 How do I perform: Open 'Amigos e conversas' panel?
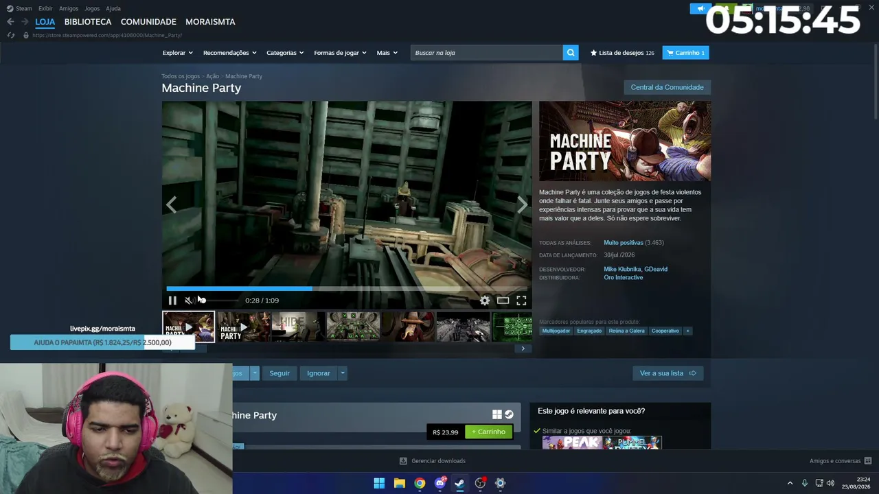coord(841,461)
